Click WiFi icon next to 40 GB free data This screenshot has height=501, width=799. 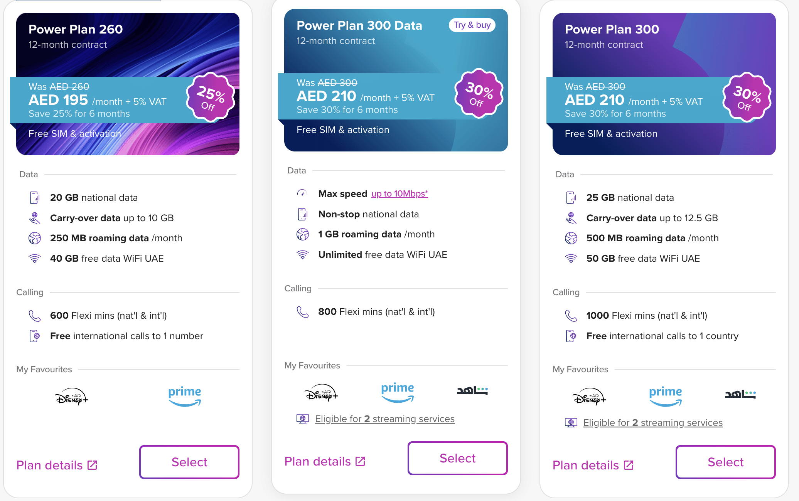[x=35, y=259]
